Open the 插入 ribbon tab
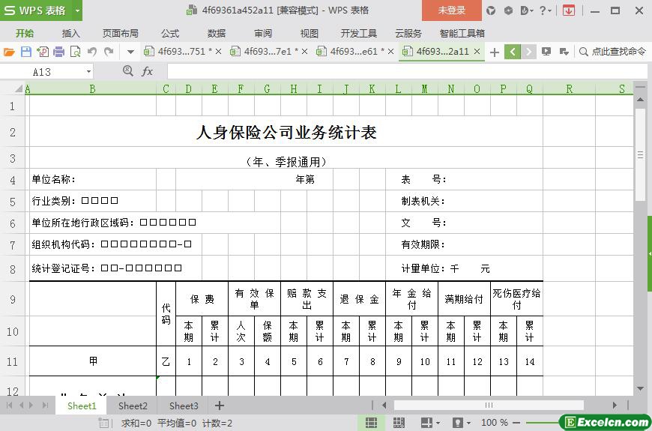Viewport: 652px width, 431px height. pyautogui.click(x=70, y=33)
